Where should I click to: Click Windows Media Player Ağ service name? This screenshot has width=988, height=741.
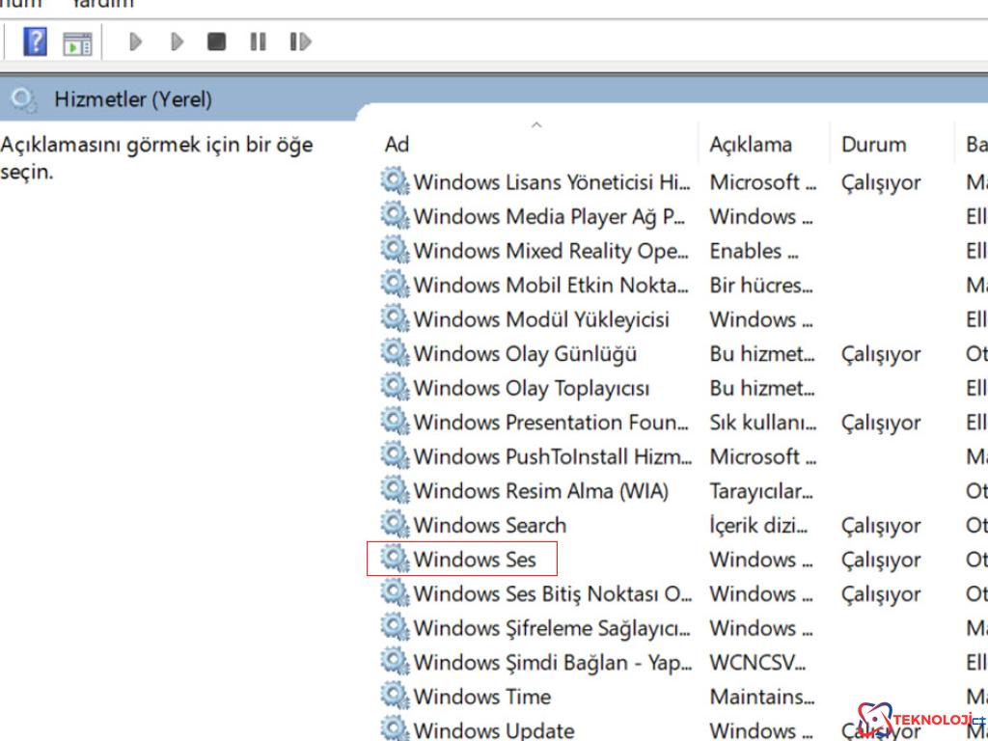pos(549,217)
